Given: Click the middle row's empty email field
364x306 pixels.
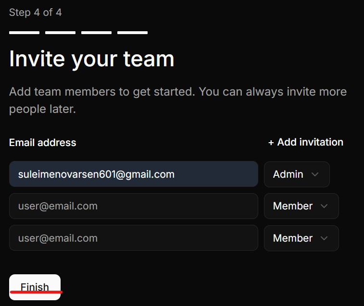Looking at the screenshot, I should point(133,206).
